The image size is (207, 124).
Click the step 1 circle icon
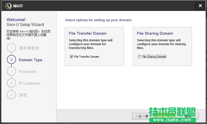coord(11,48)
